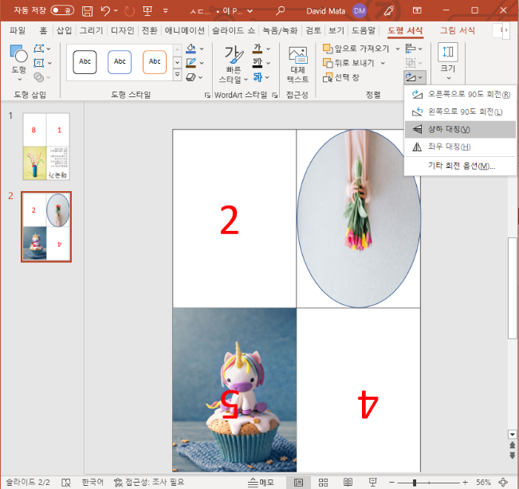Image resolution: width=519 pixels, height=489 pixels.
Task: Choose 좌우 대칭 flip horizontal
Action: click(x=460, y=147)
